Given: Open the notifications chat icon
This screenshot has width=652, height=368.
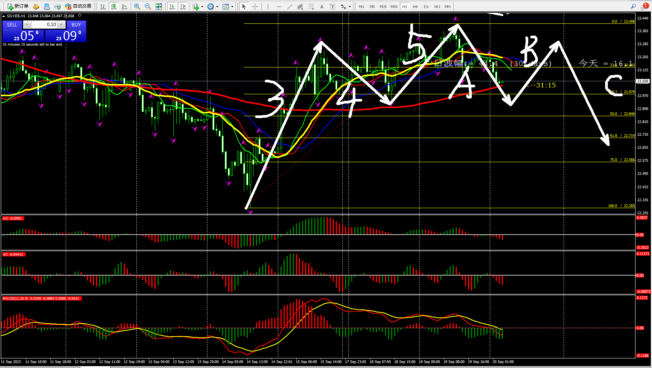Looking at the screenshot, I should pyautogui.click(x=644, y=6).
